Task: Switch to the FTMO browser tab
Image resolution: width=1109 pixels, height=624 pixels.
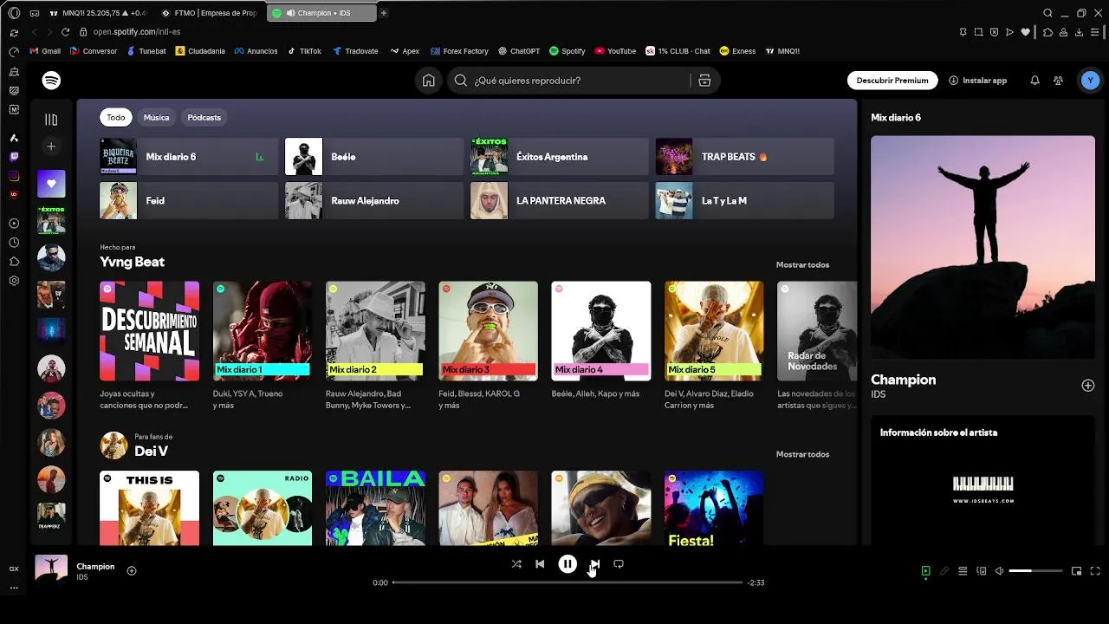Action: (x=208, y=13)
